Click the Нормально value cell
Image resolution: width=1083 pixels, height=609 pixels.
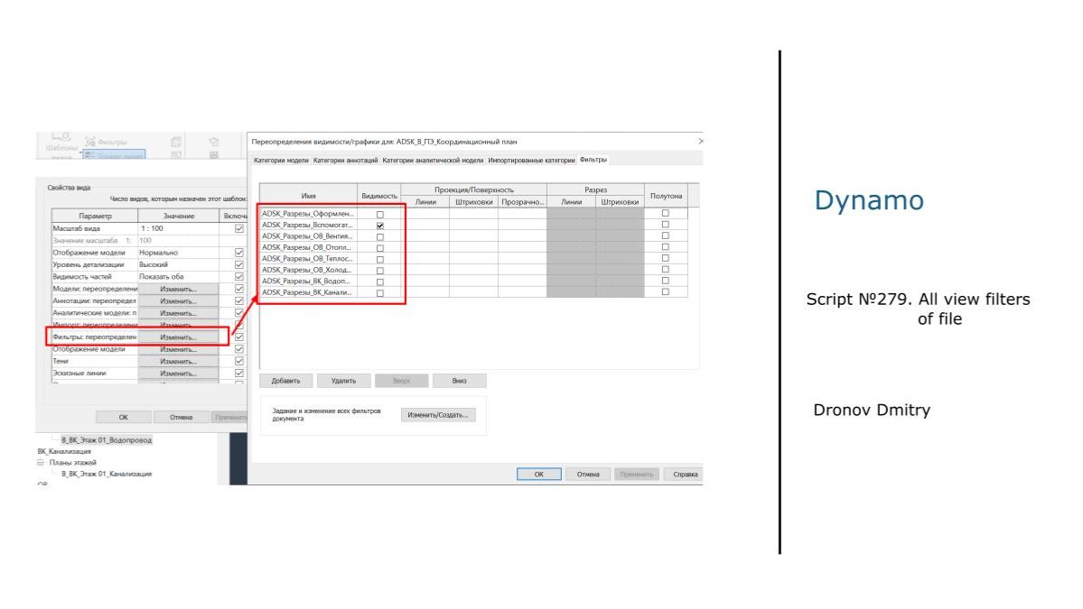(178, 253)
